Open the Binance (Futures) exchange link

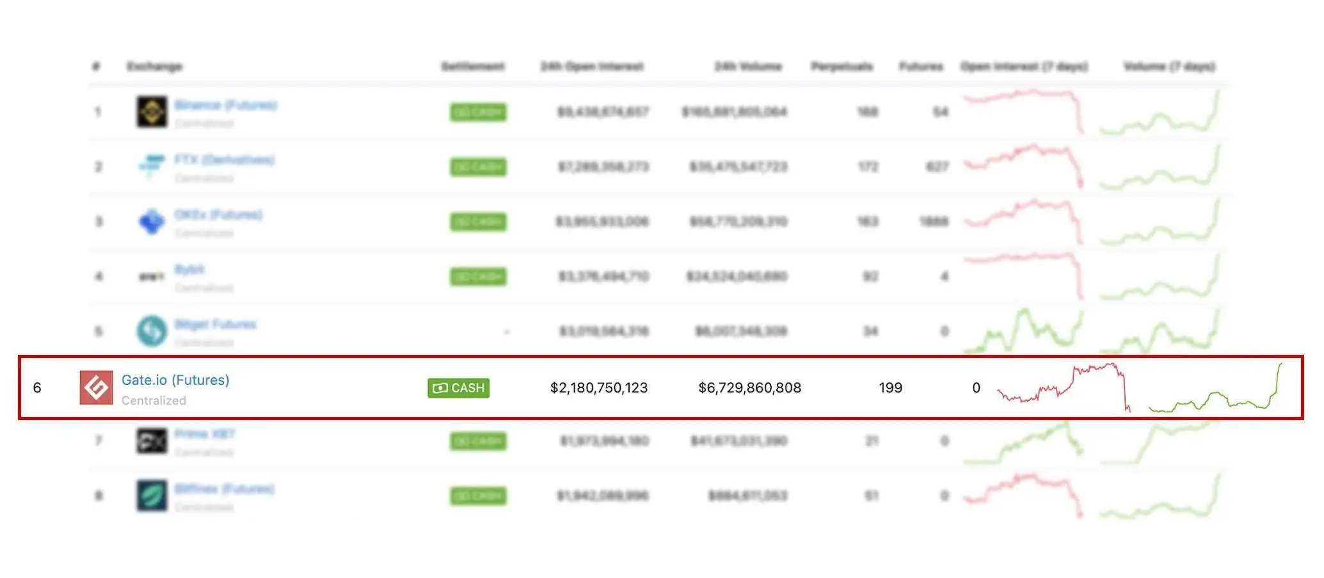coord(225,105)
